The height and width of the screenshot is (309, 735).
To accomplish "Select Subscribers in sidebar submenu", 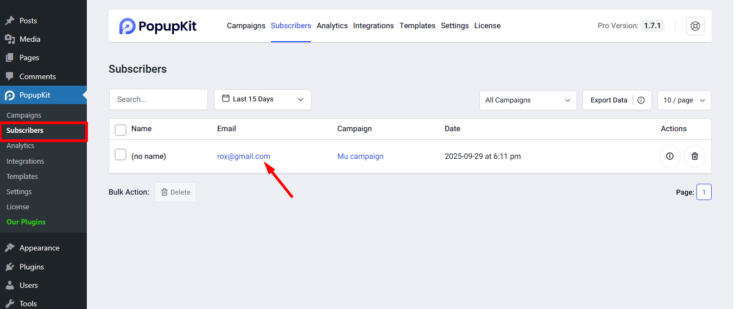I will 25,131.
